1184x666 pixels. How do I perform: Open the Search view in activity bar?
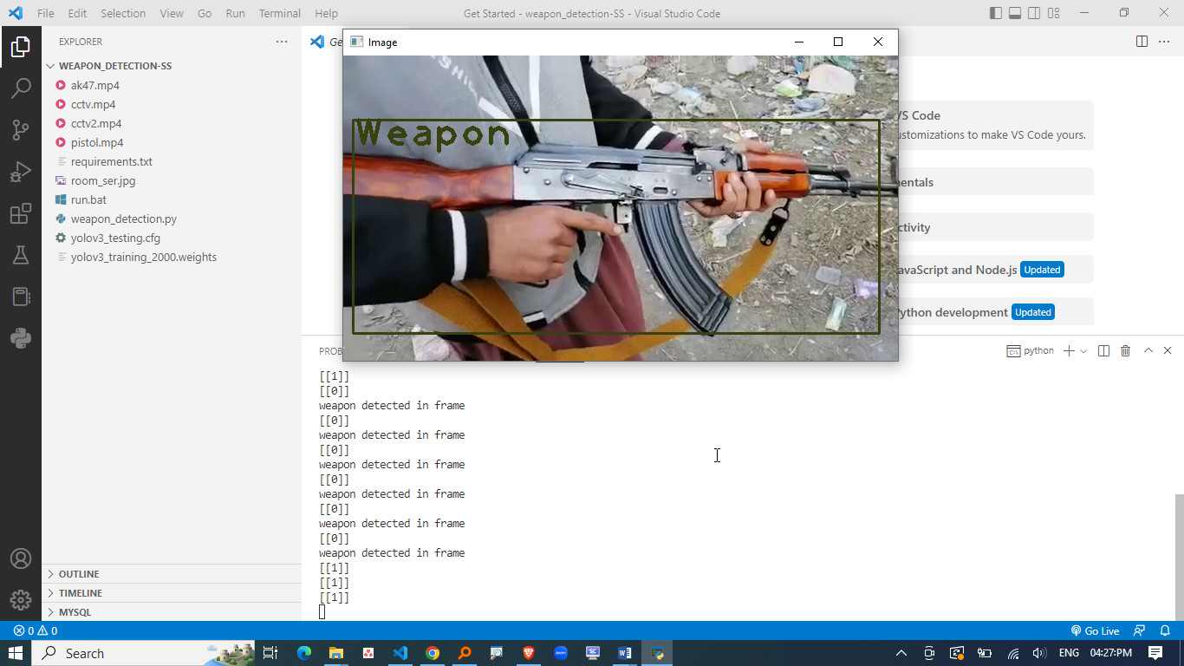(x=21, y=88)
